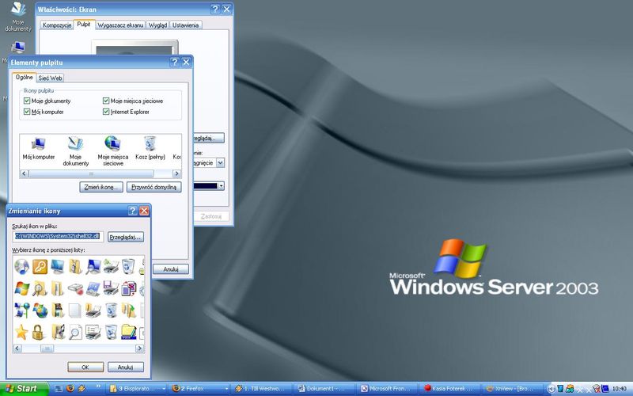633x396 pixels.
Task: Open desktop color dropdown arrow in Właściwości: Ekran
Action: point(222,186)
